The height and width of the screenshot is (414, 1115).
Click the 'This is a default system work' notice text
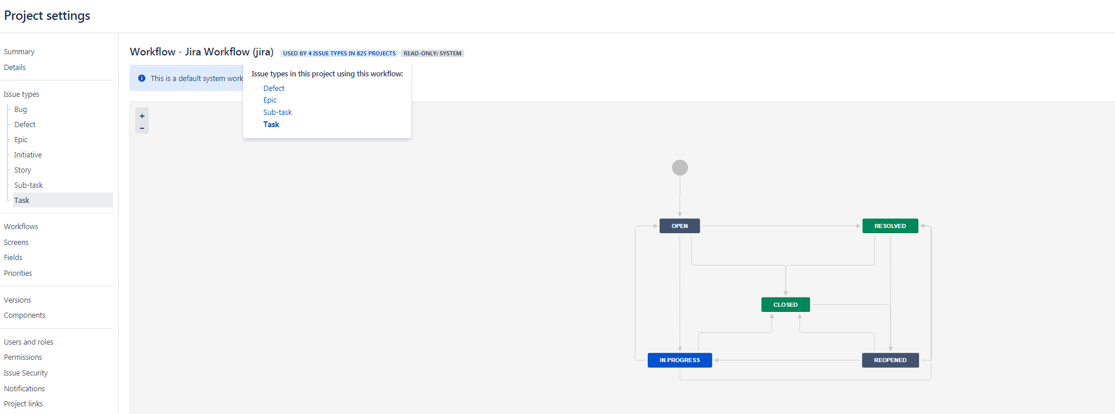[197, 79]
